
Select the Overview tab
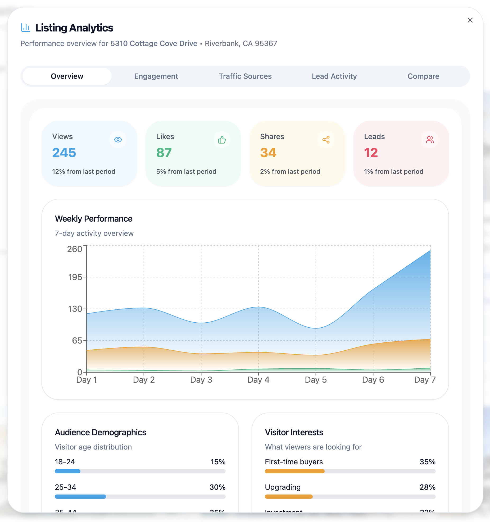(x=67, y=76)
